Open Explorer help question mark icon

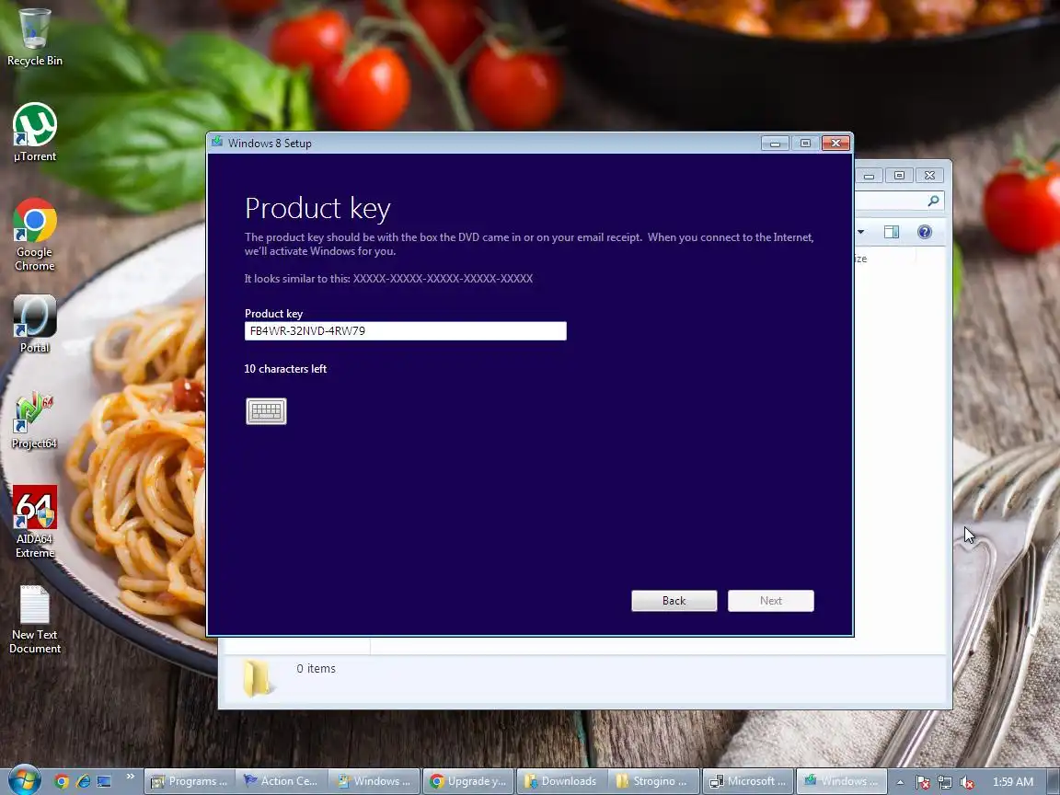[x=925, y=232]
